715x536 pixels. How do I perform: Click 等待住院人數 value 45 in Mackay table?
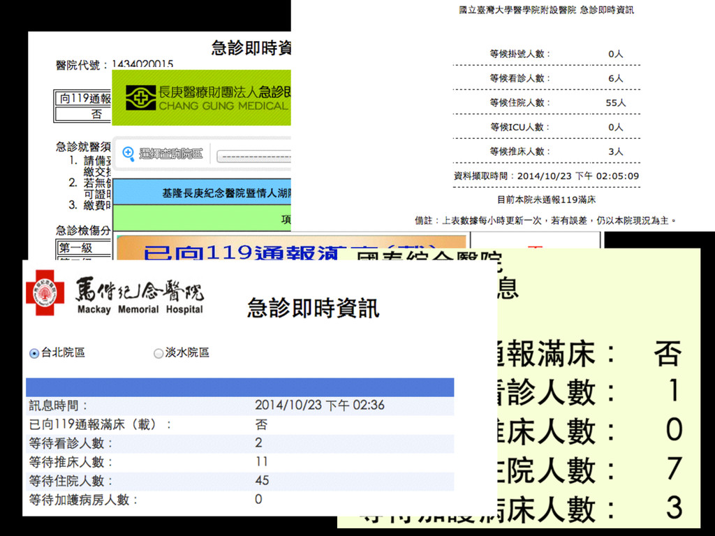pos(263,480)
